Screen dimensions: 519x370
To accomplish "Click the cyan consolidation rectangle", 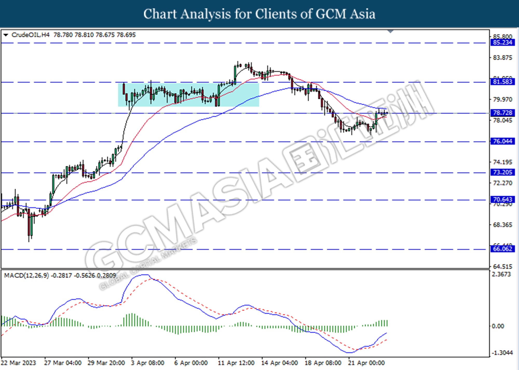I will click(188, 95).
